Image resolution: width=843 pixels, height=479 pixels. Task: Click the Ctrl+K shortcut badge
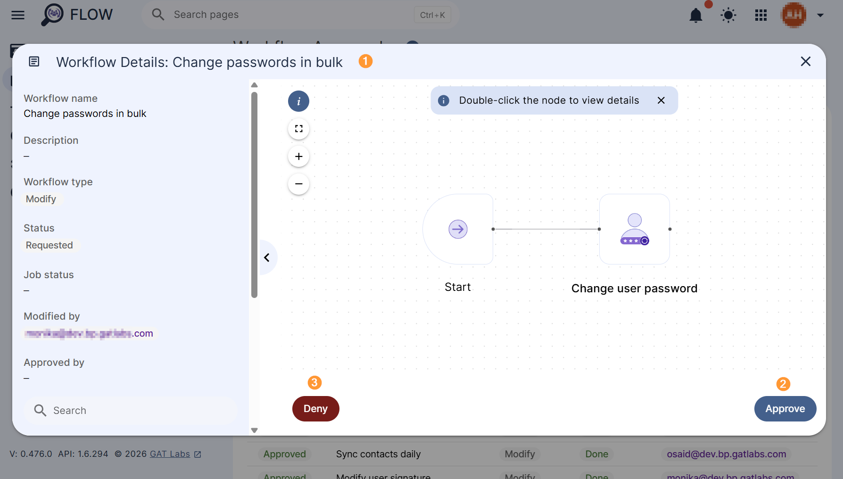coord(432,15)
